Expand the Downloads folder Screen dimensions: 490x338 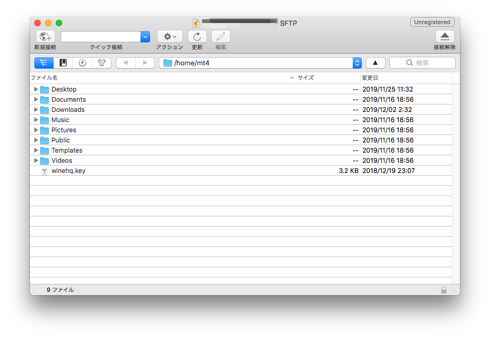[x=36, y=110]
